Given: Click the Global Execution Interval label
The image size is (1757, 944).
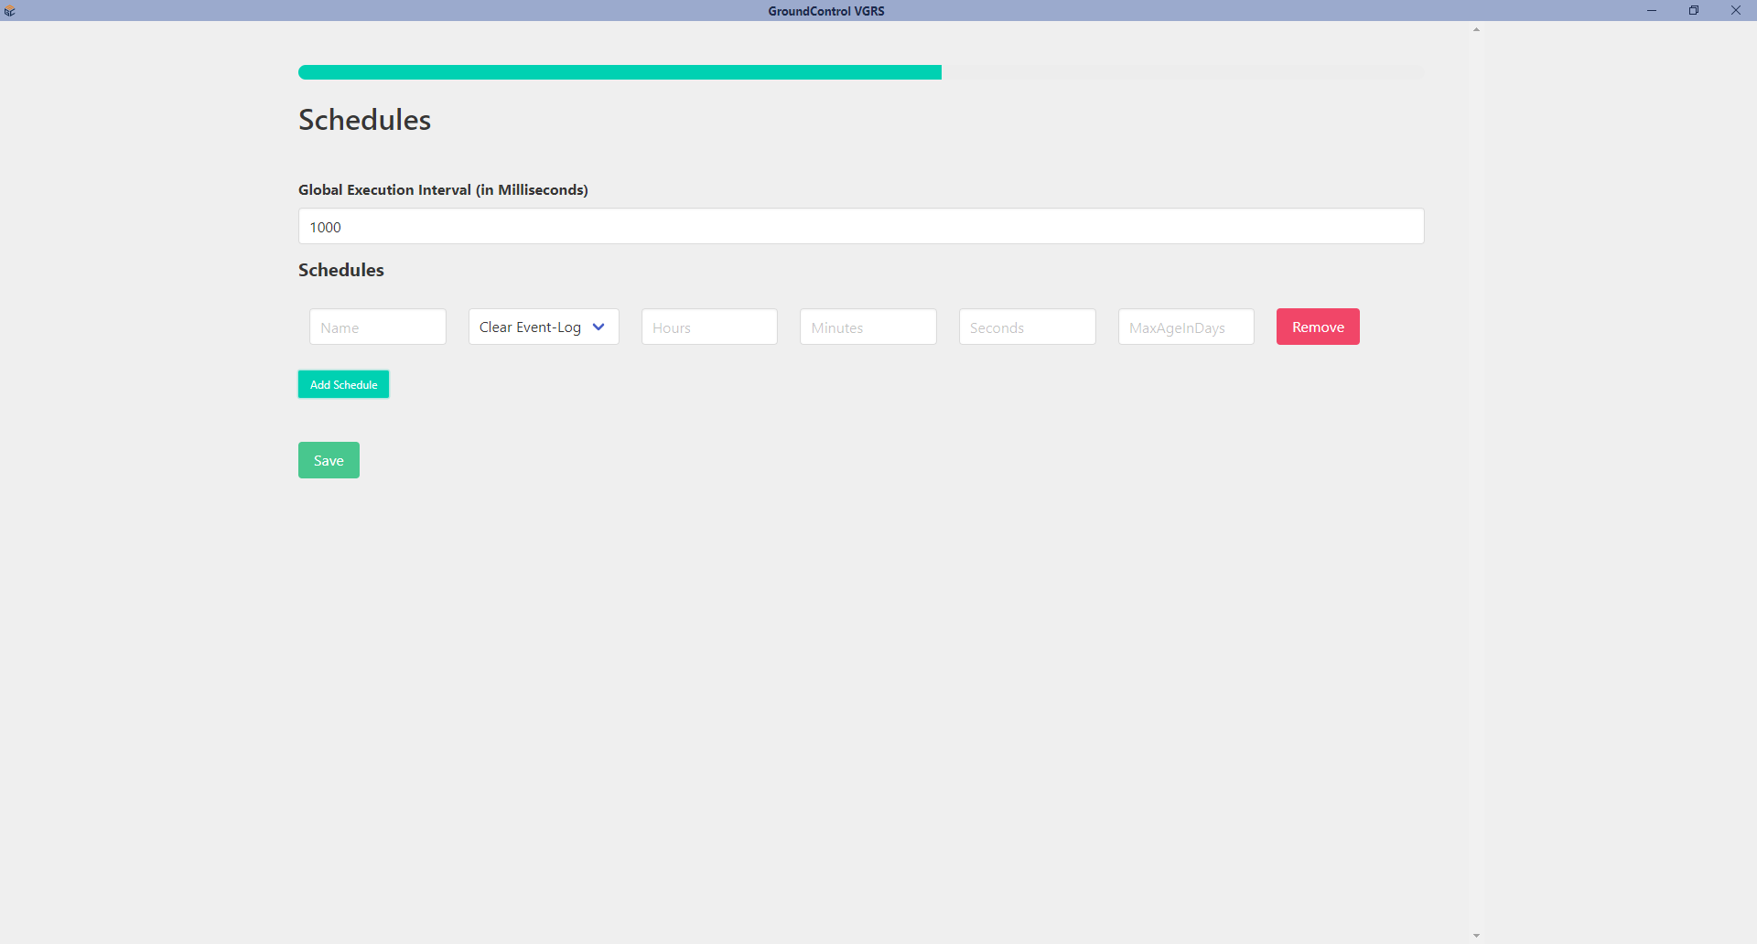Looking at the screenshot, I should (443, 189).
